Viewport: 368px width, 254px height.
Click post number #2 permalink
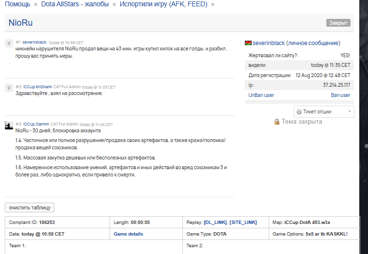18,87
